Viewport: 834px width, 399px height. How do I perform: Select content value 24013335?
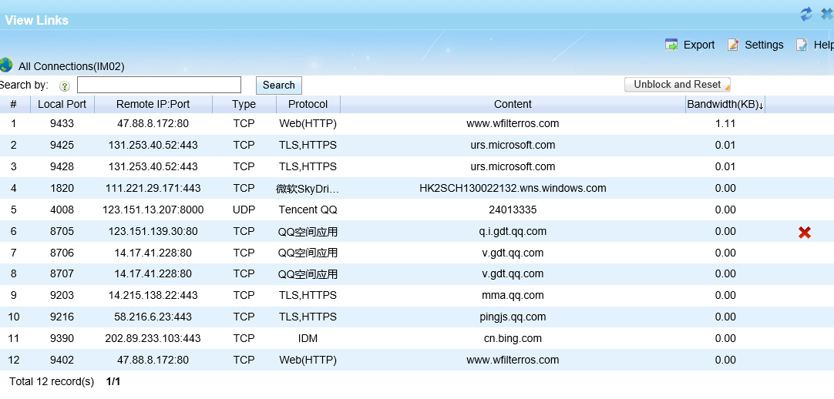click(x=513, y=210)
